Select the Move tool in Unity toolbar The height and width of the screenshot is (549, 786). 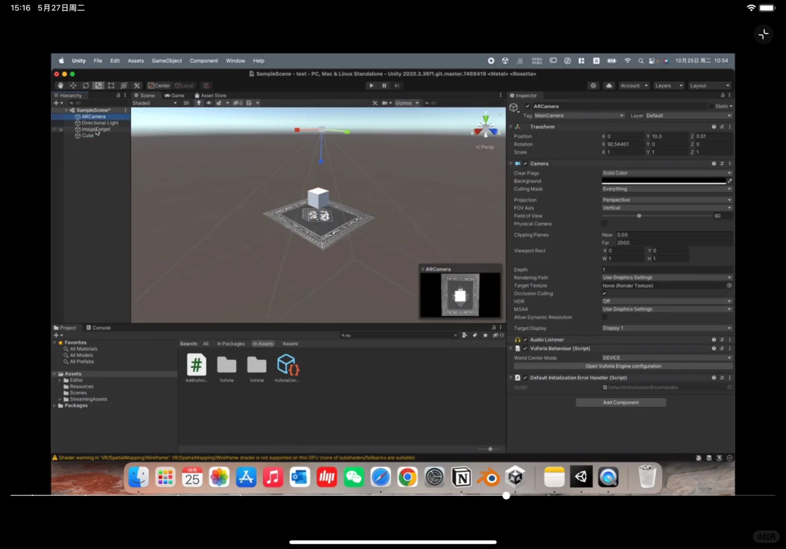point(73,85)
